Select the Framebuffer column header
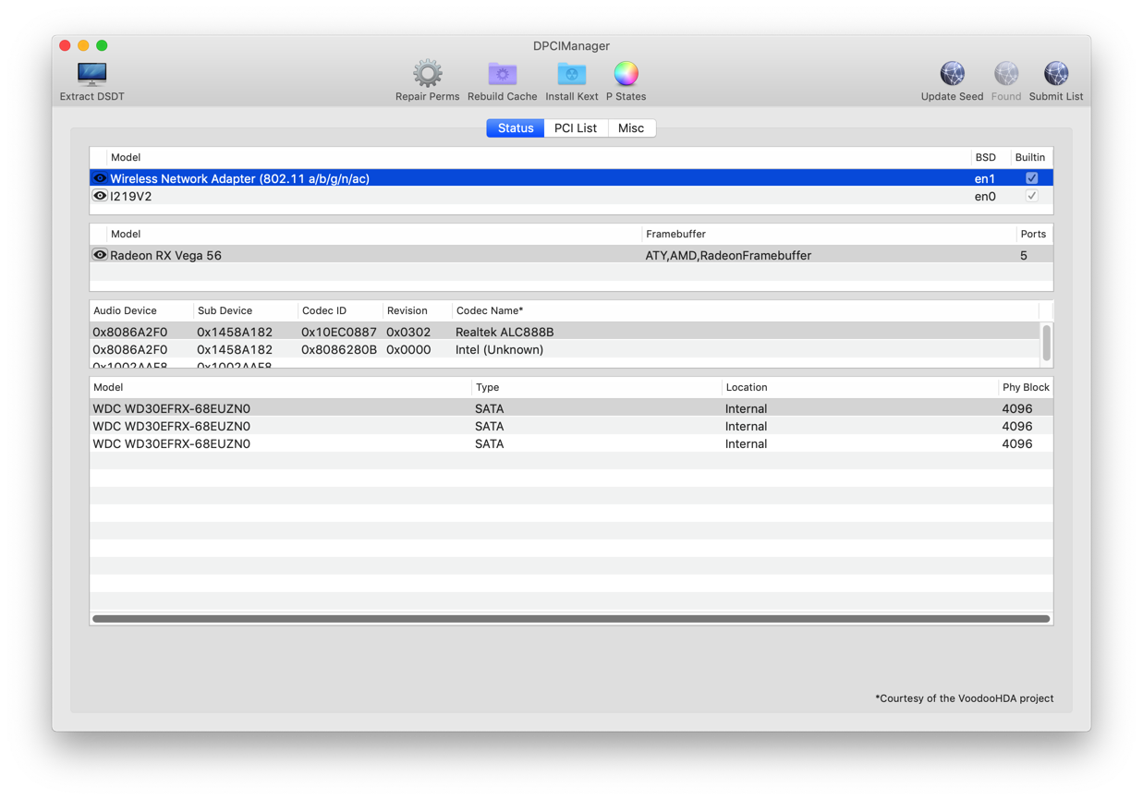The height and width of the screenshot is (800, 1143). tap(829, 234)
